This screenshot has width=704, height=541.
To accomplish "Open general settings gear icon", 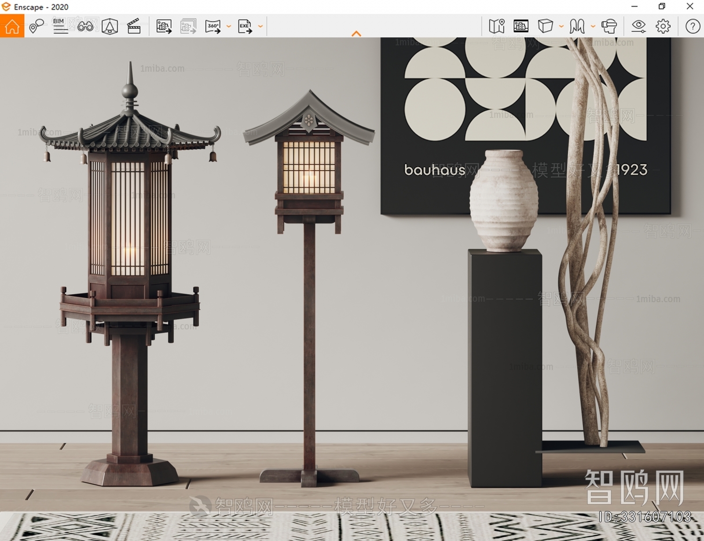I will (x=663, y=26).
